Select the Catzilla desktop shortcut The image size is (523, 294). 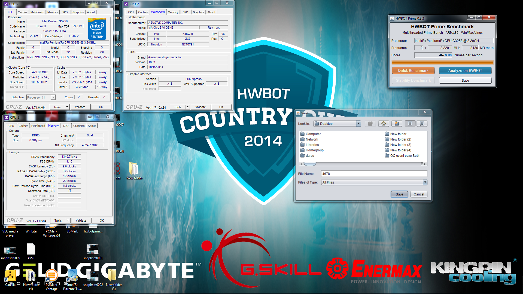[x=10, y=278]
